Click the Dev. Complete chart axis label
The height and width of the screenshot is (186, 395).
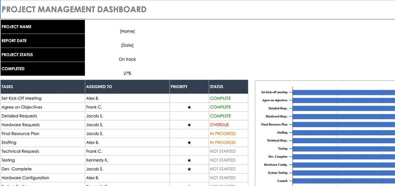(x=278, y=157)
